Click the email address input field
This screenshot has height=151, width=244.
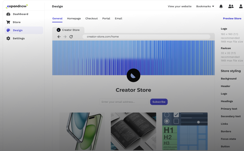124,102
